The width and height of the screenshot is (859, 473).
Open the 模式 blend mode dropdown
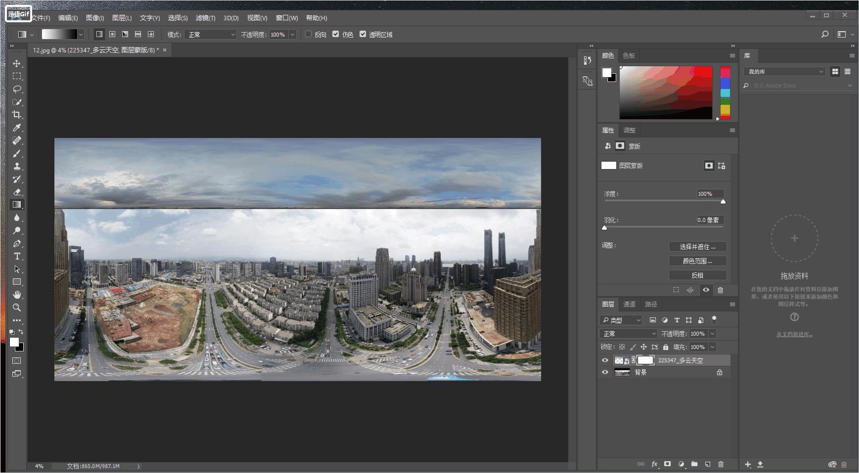(x=211, y=35)
